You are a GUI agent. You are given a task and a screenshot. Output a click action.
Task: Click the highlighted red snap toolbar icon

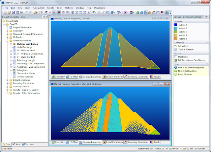coord(54,12)
